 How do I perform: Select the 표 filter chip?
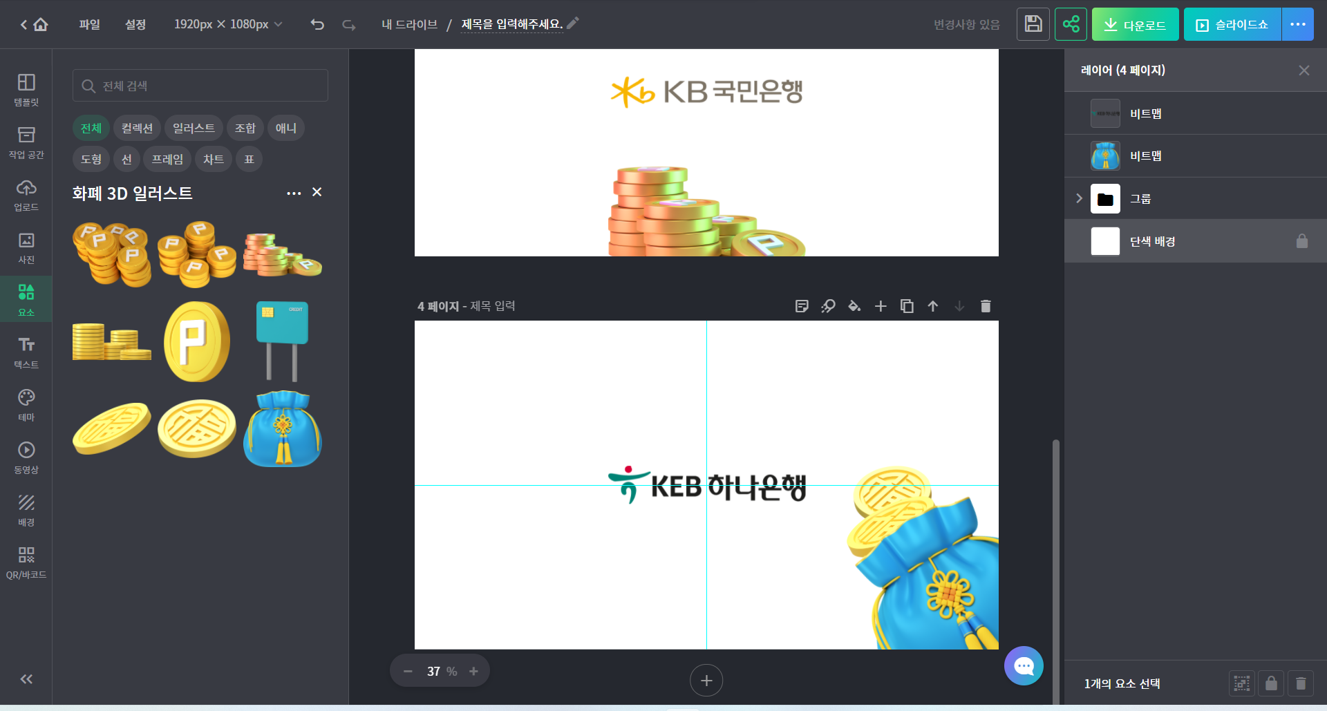pyautogui.click(x=249, y=159)
